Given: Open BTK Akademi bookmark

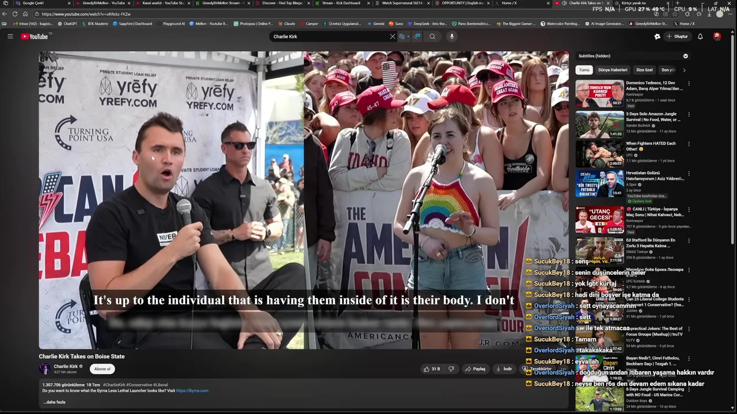Looking at the screenshot, I should [94, 24].
